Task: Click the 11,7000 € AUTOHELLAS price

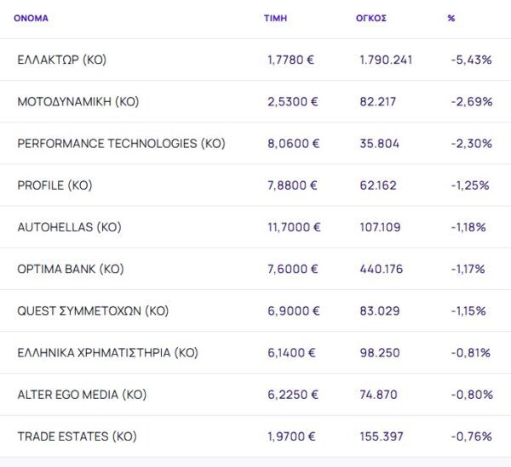Action: tap(294, 227)
